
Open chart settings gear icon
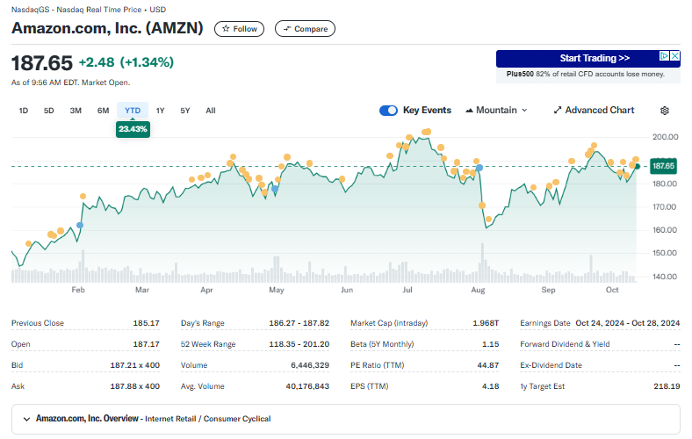point(665,111)
